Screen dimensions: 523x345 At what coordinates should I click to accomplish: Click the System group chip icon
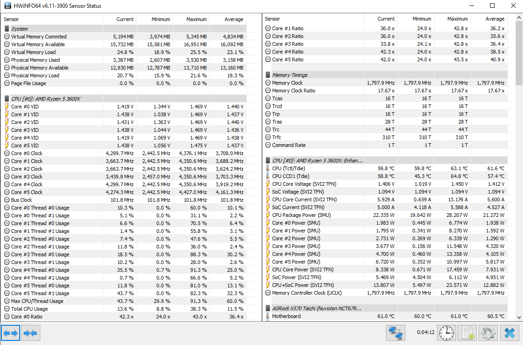coord(7,29)
